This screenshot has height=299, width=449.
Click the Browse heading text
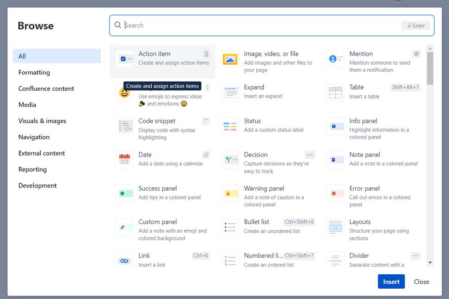[36, 26]
